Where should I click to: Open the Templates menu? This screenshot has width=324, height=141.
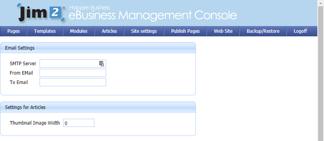[45, 31]
